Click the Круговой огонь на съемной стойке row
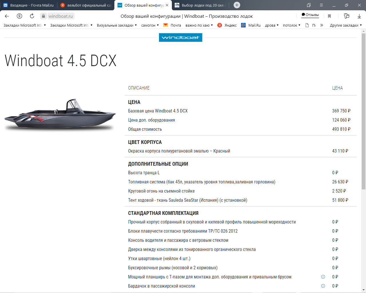This screenshot has height=293, width=366. 241,191
